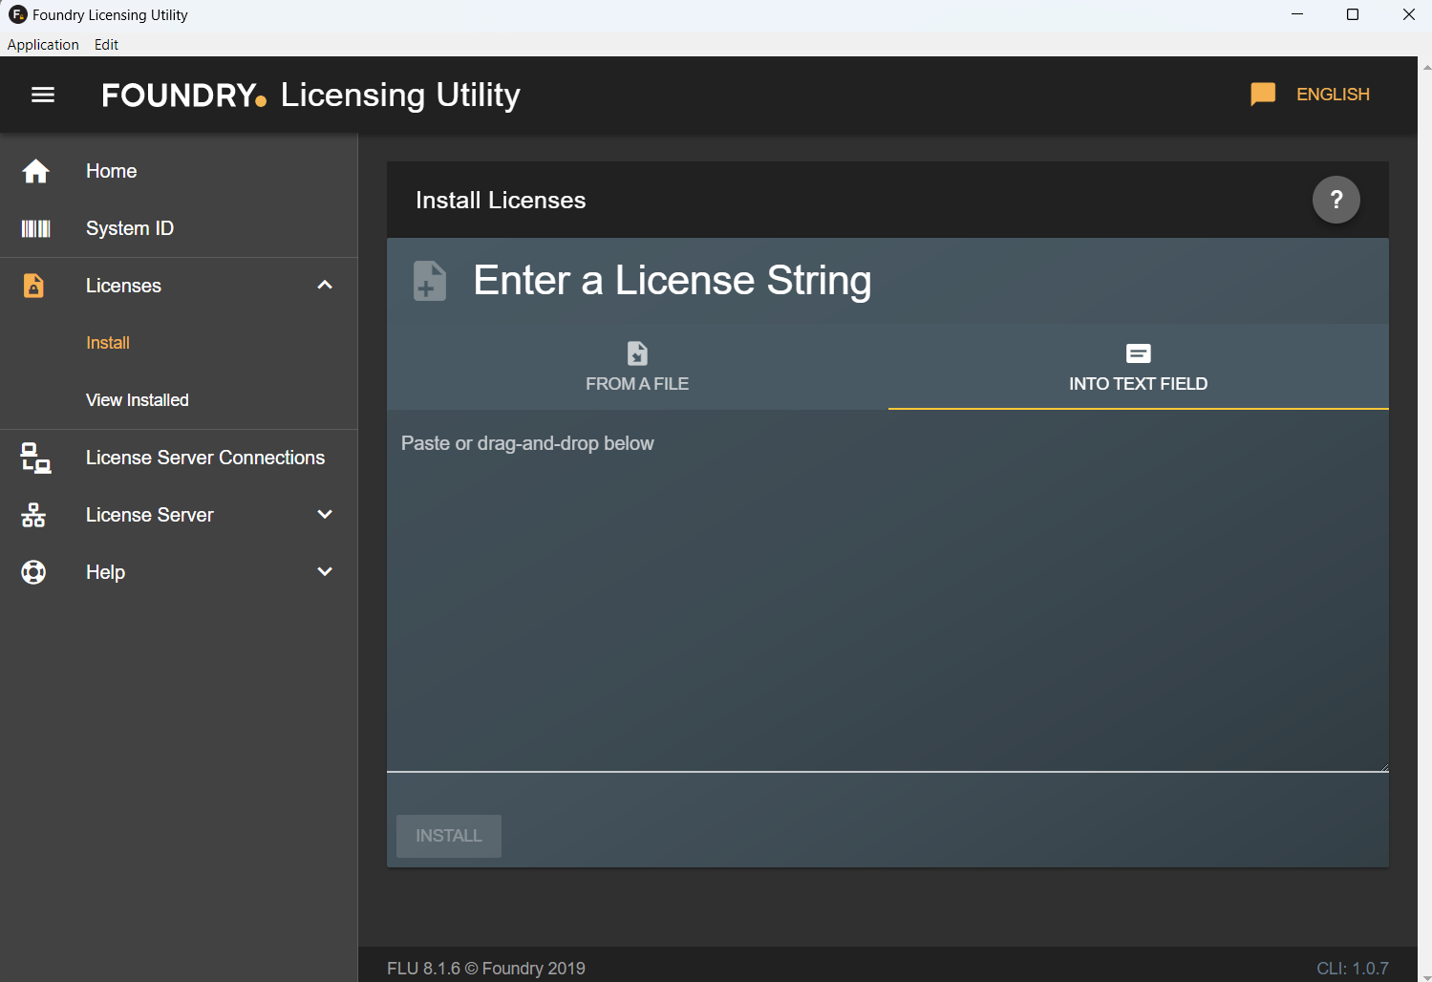Switch to the From a File tab
Screen dimensions: 1432x982
637,368
